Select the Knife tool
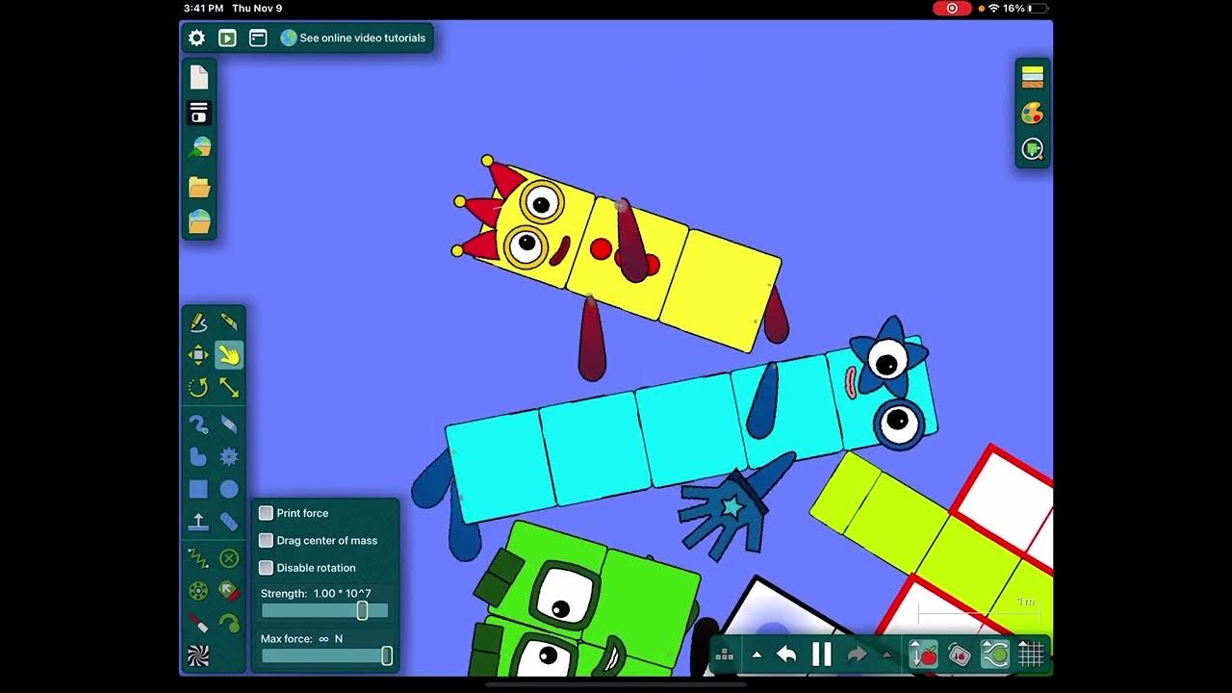This screenshot has height=693, width=1232. [x=229, y=322]
